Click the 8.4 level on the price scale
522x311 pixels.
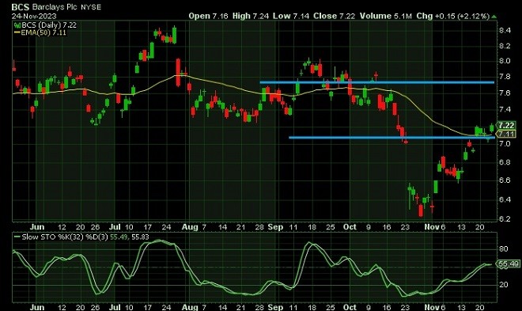point(505,31)
